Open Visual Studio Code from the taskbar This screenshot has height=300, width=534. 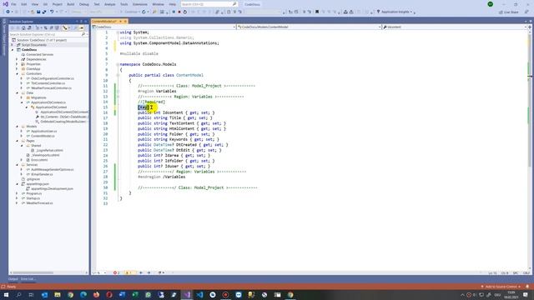[200, 294]
